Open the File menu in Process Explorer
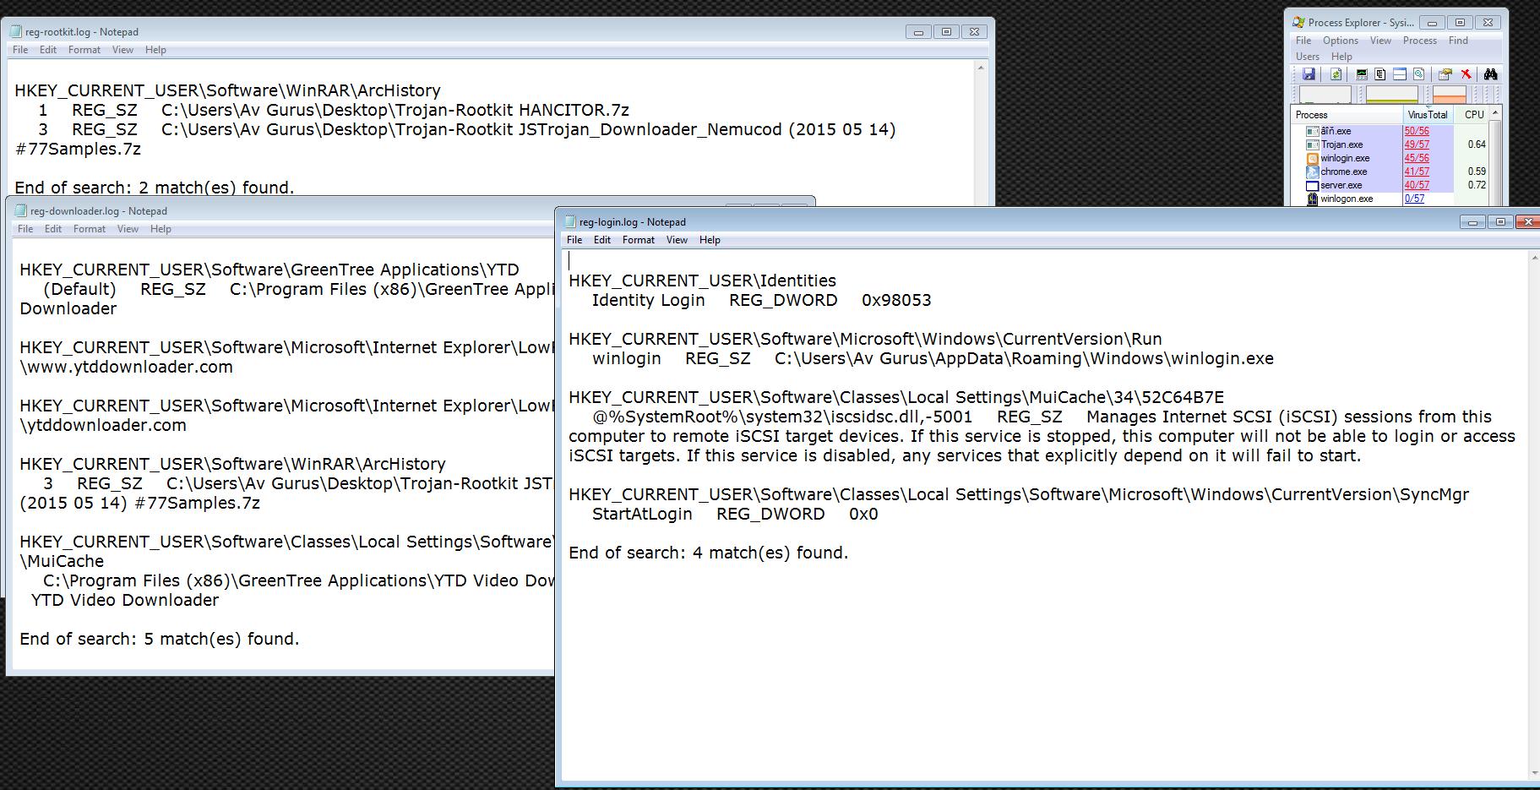1540x790 pixels. (1303, 41)
